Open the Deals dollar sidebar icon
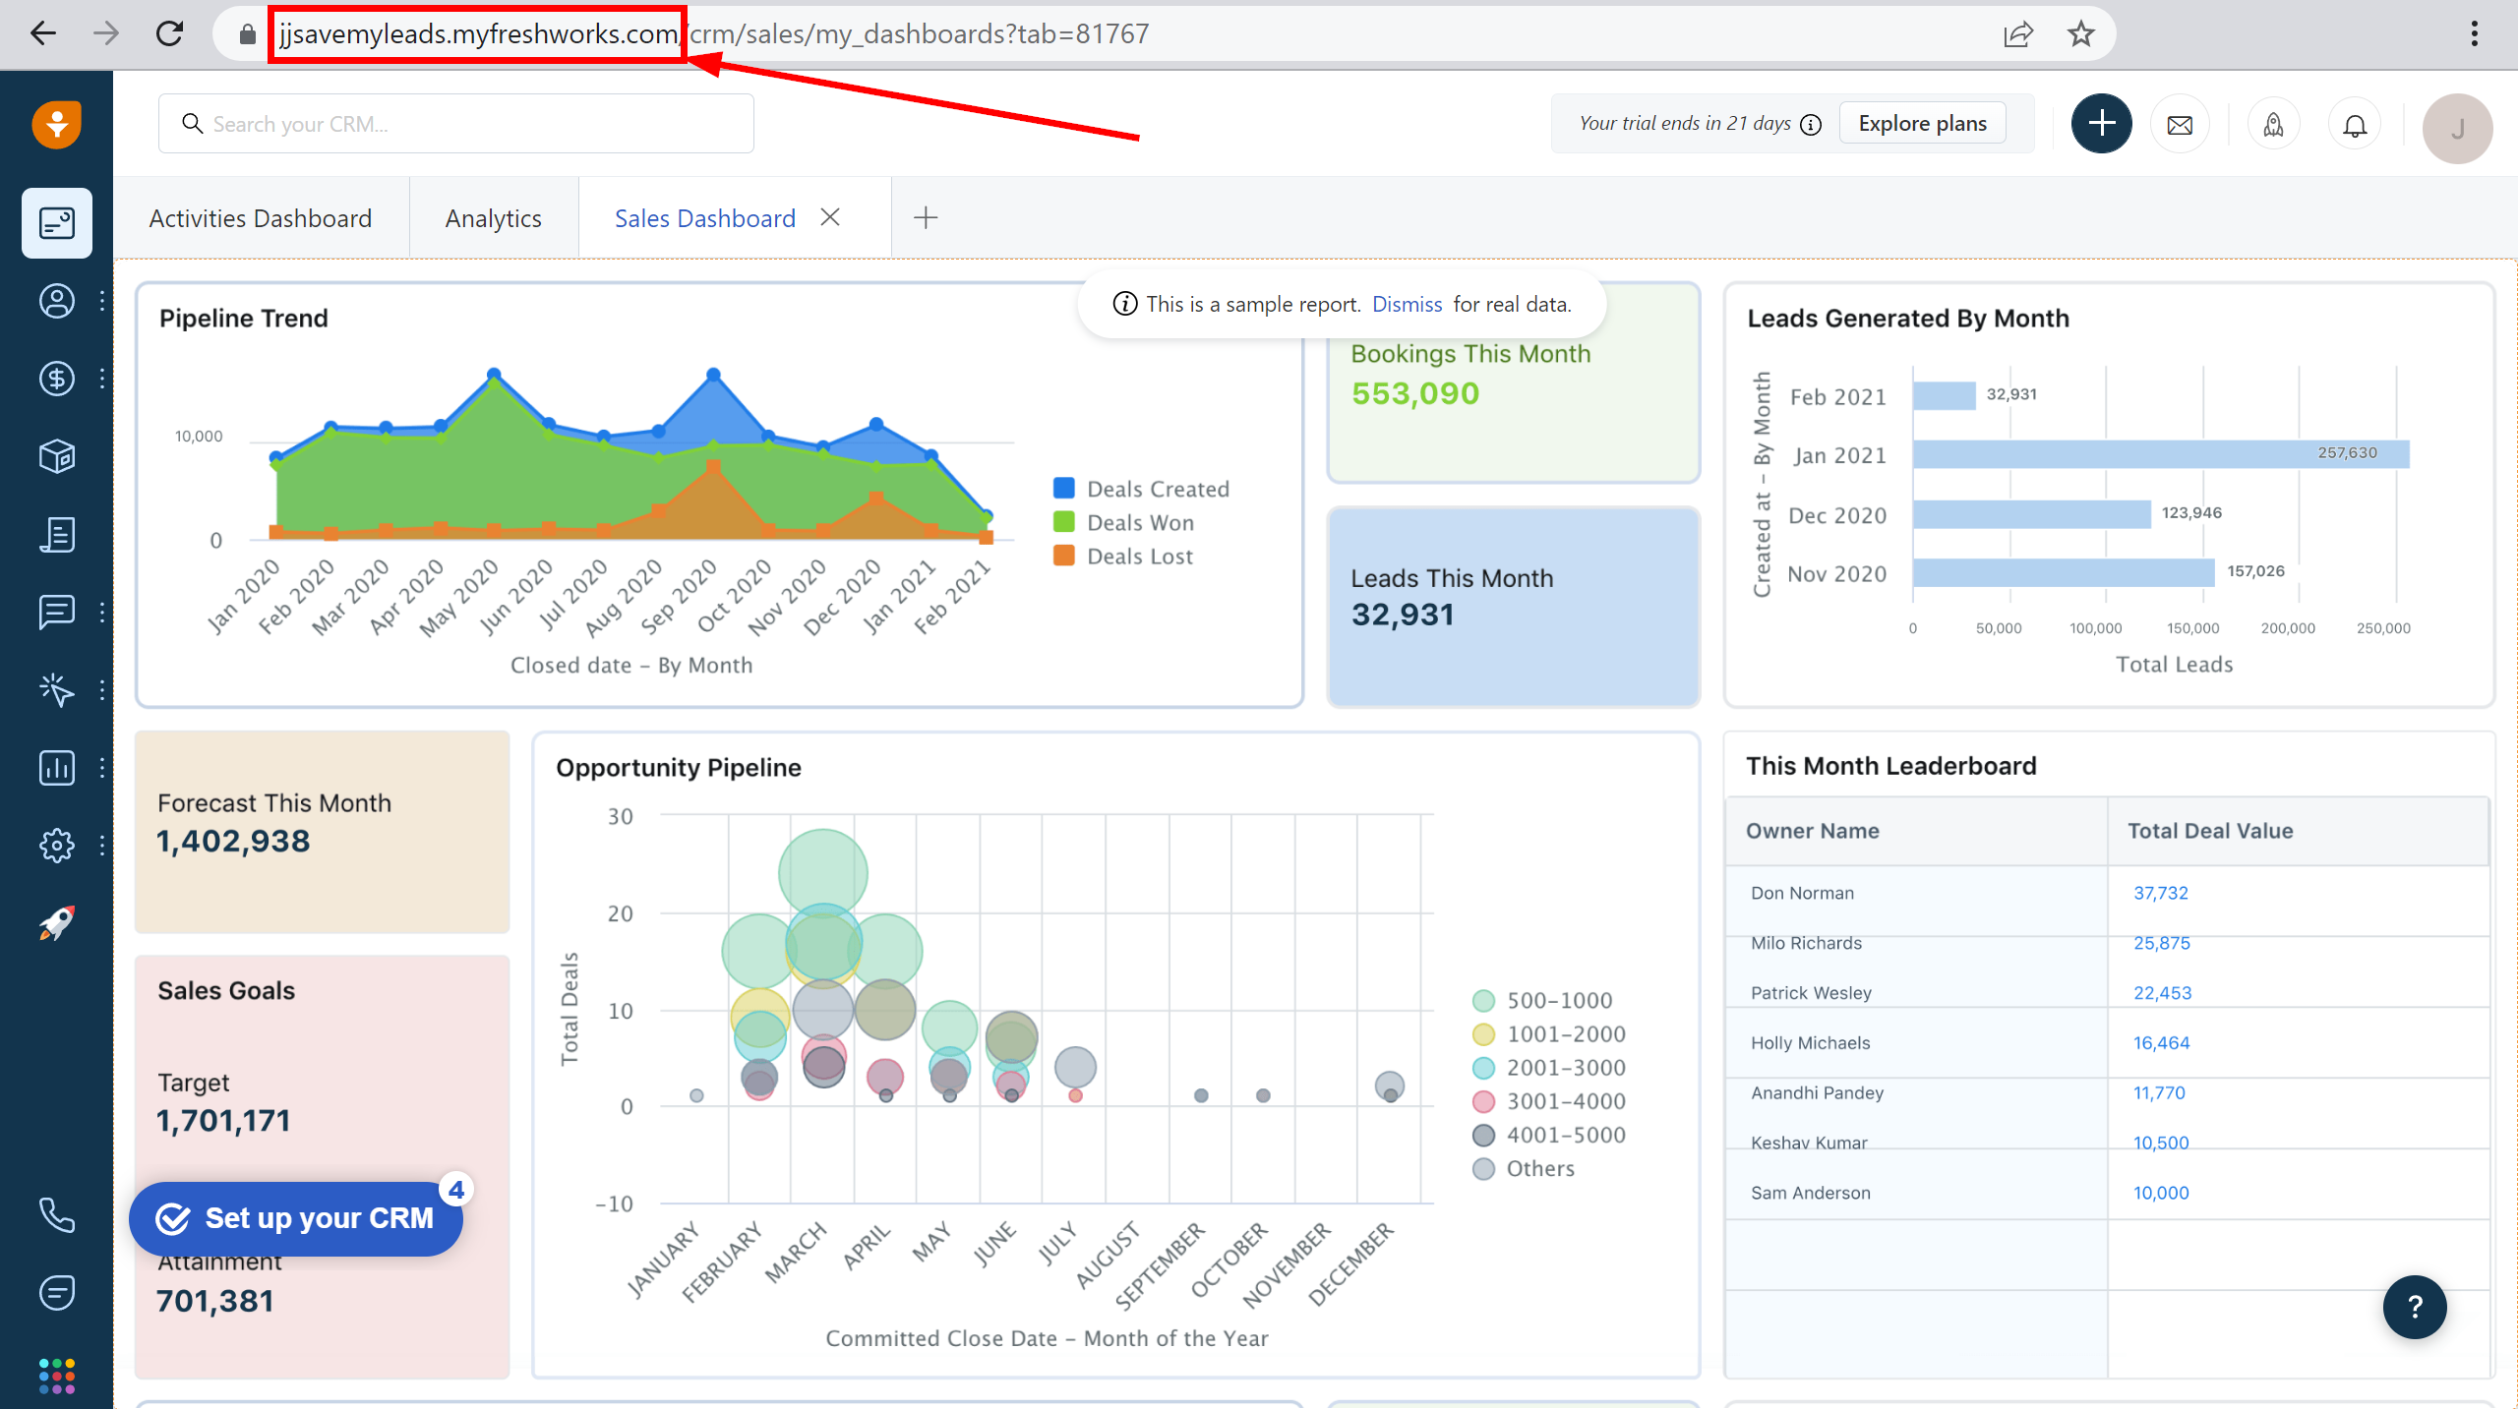The height and width of the screenshot is (1409, 2518). 57,379
